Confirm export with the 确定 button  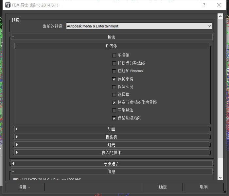pyautogui.click(x=163, y=187)
